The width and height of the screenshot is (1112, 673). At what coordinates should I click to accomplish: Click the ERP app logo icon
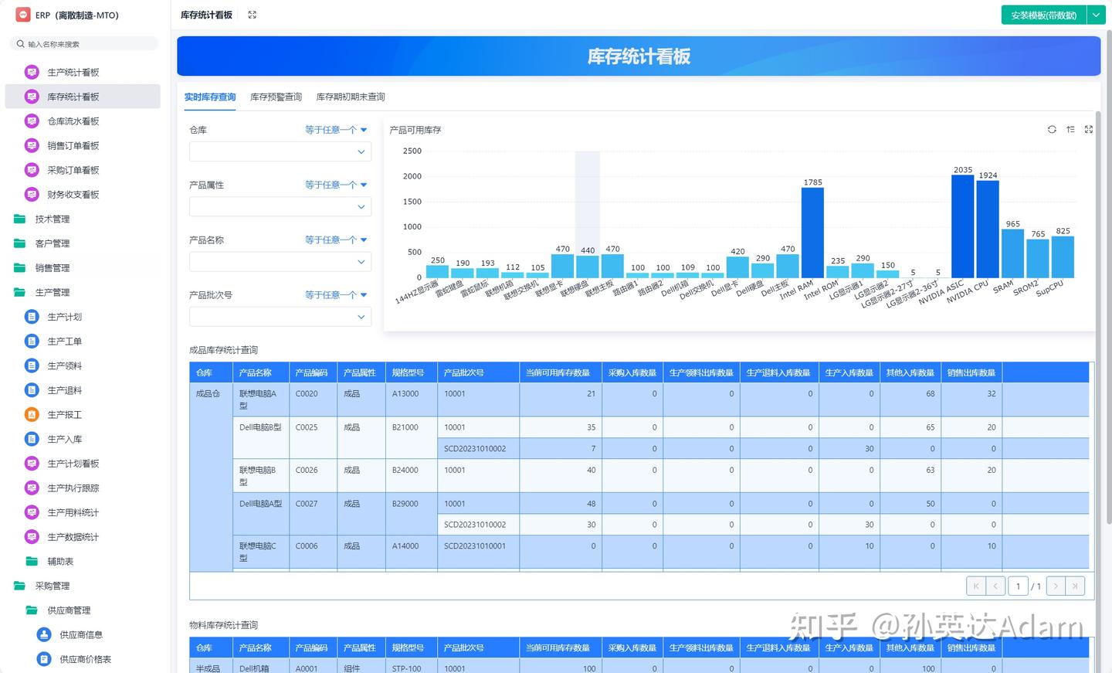23,15
